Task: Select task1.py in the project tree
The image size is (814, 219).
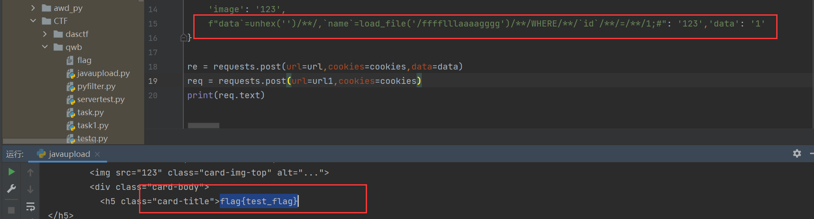Action: pyautogui.click(x=93, y=125)
